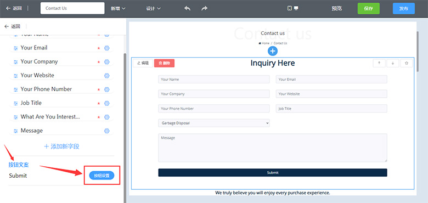
Task: Click the Your Email input in form preview
Action: [331, 80]
